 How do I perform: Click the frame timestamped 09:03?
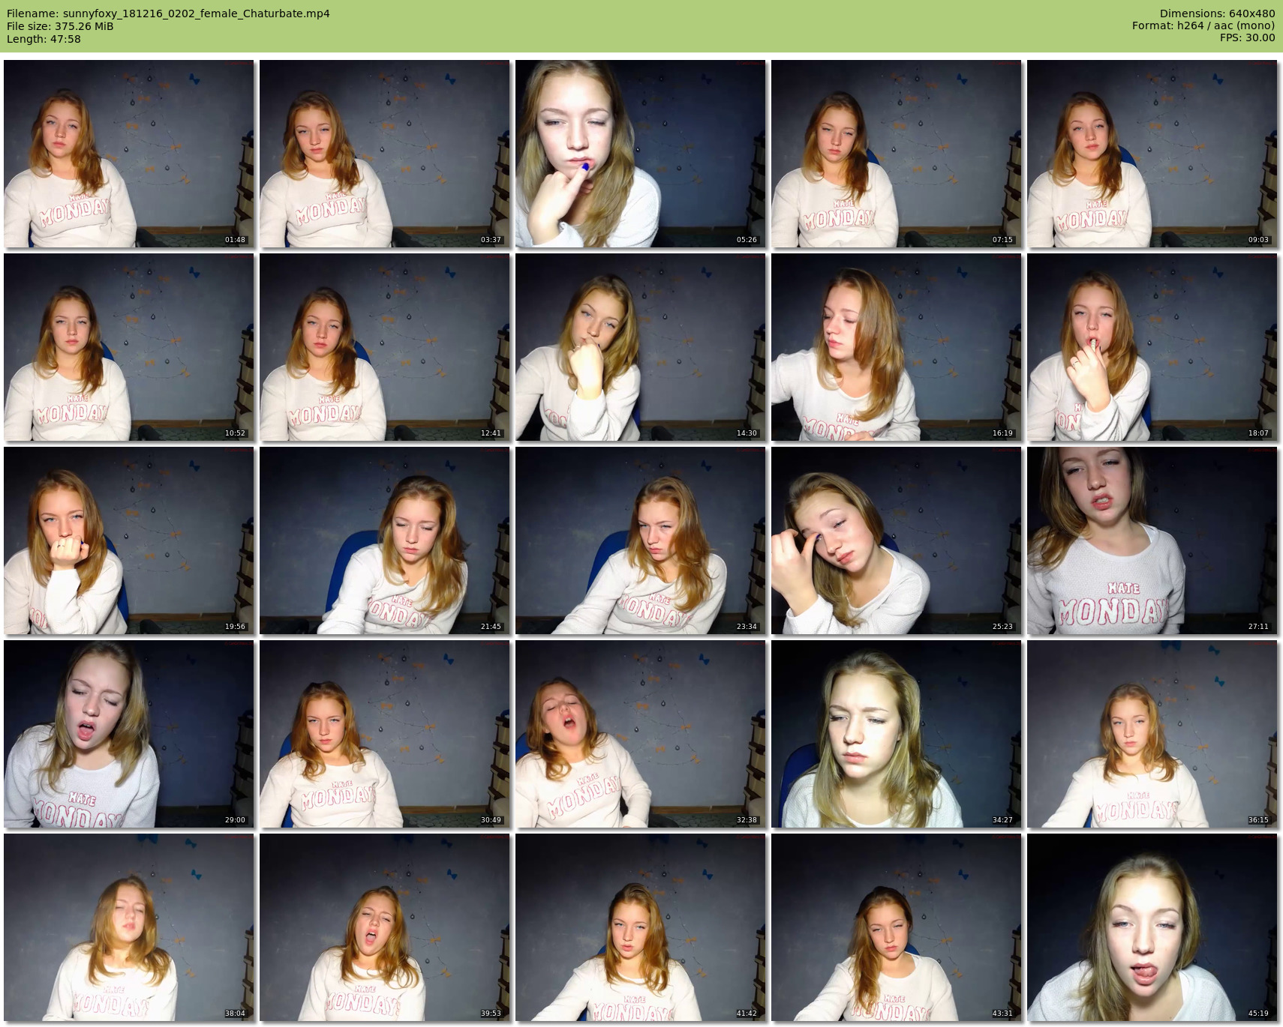[1152, 154]
